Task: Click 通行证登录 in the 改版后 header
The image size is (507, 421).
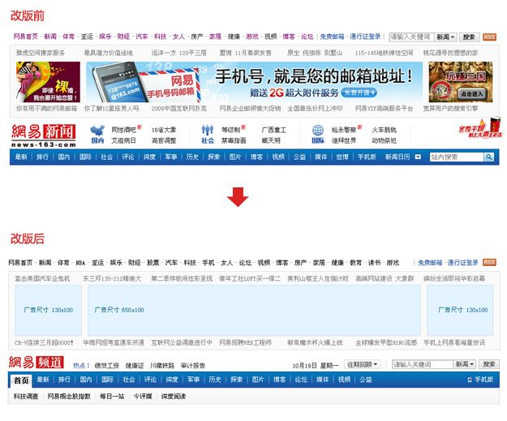Action: [462, 263]
